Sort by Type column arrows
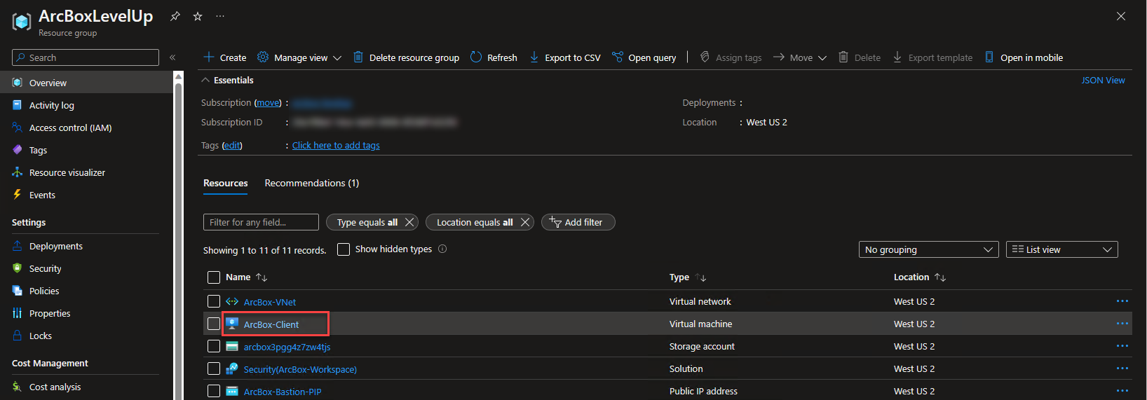The image size is (1147, 400). [x=701, y=277]
